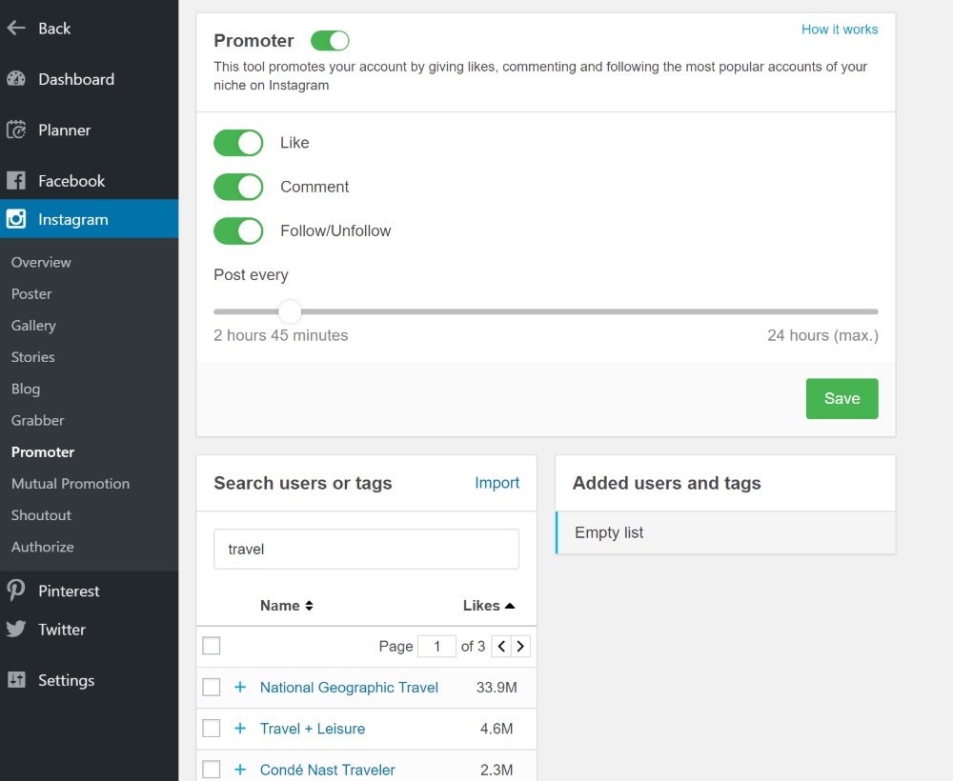Screen dimensions: 953x781
Task: Turn off the main Promoter switch
Action: coord(330,41)
